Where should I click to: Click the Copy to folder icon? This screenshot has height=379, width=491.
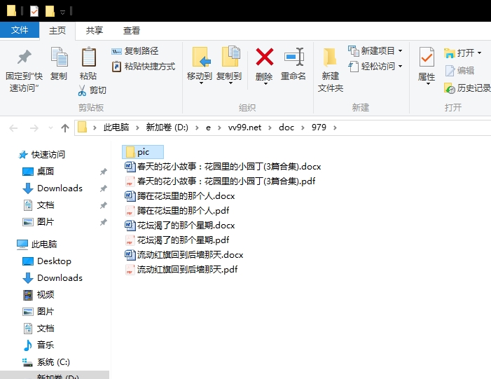[x=230, y=56]
